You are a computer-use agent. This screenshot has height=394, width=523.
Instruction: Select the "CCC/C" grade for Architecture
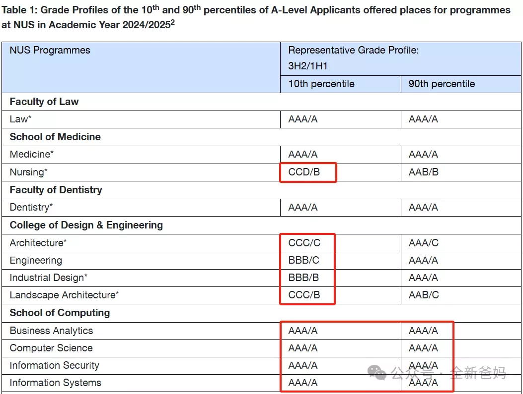tap(304, 243)
